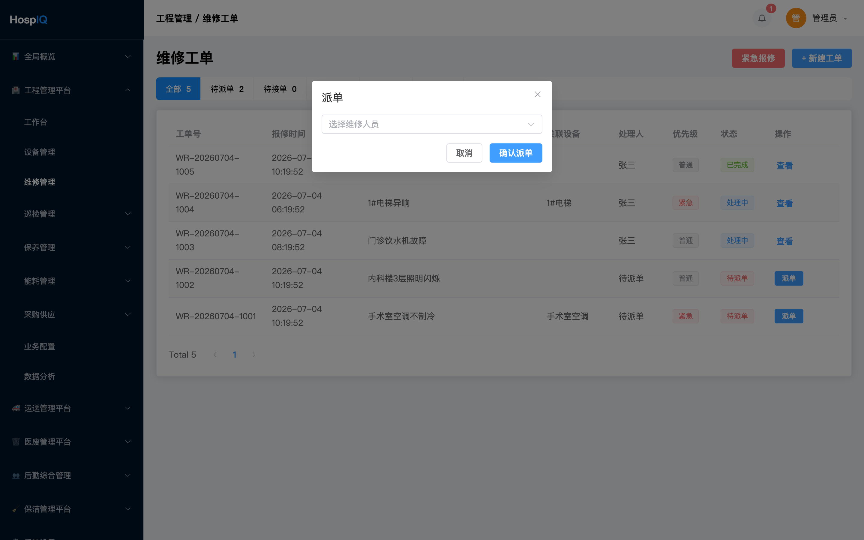864x540 pixels.
Task: Open 业务配置 in the sidebar
Action: click(40, 346)
